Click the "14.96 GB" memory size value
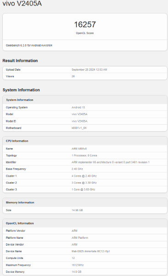This screenshot has width=168, height=276. [x=77, y=210]
